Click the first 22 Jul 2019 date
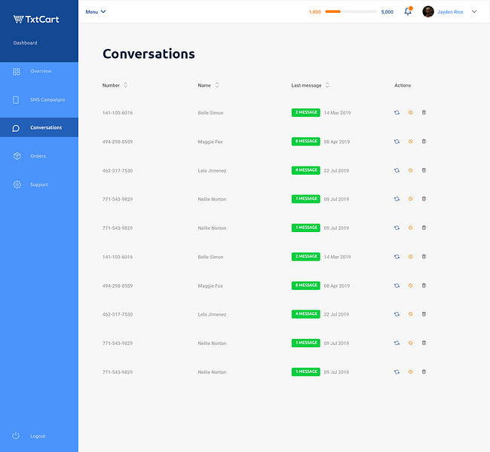The height and width of the screenshot is (452, 490). point(336,170)
